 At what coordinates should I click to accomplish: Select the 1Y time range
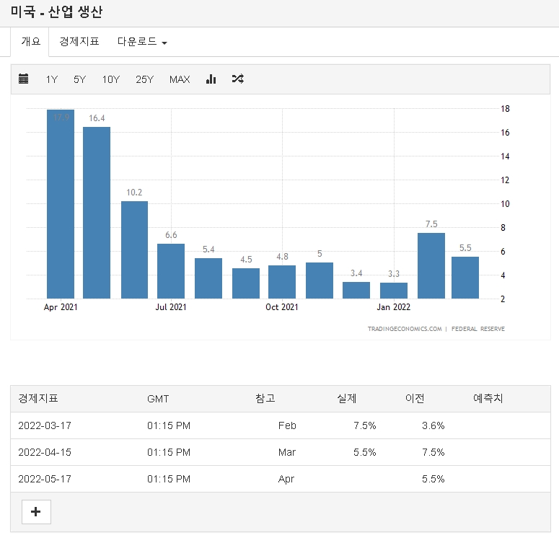(52, 79)
